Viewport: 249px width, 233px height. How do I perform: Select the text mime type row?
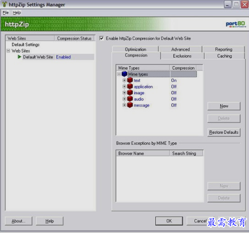[x=137, y=80]
